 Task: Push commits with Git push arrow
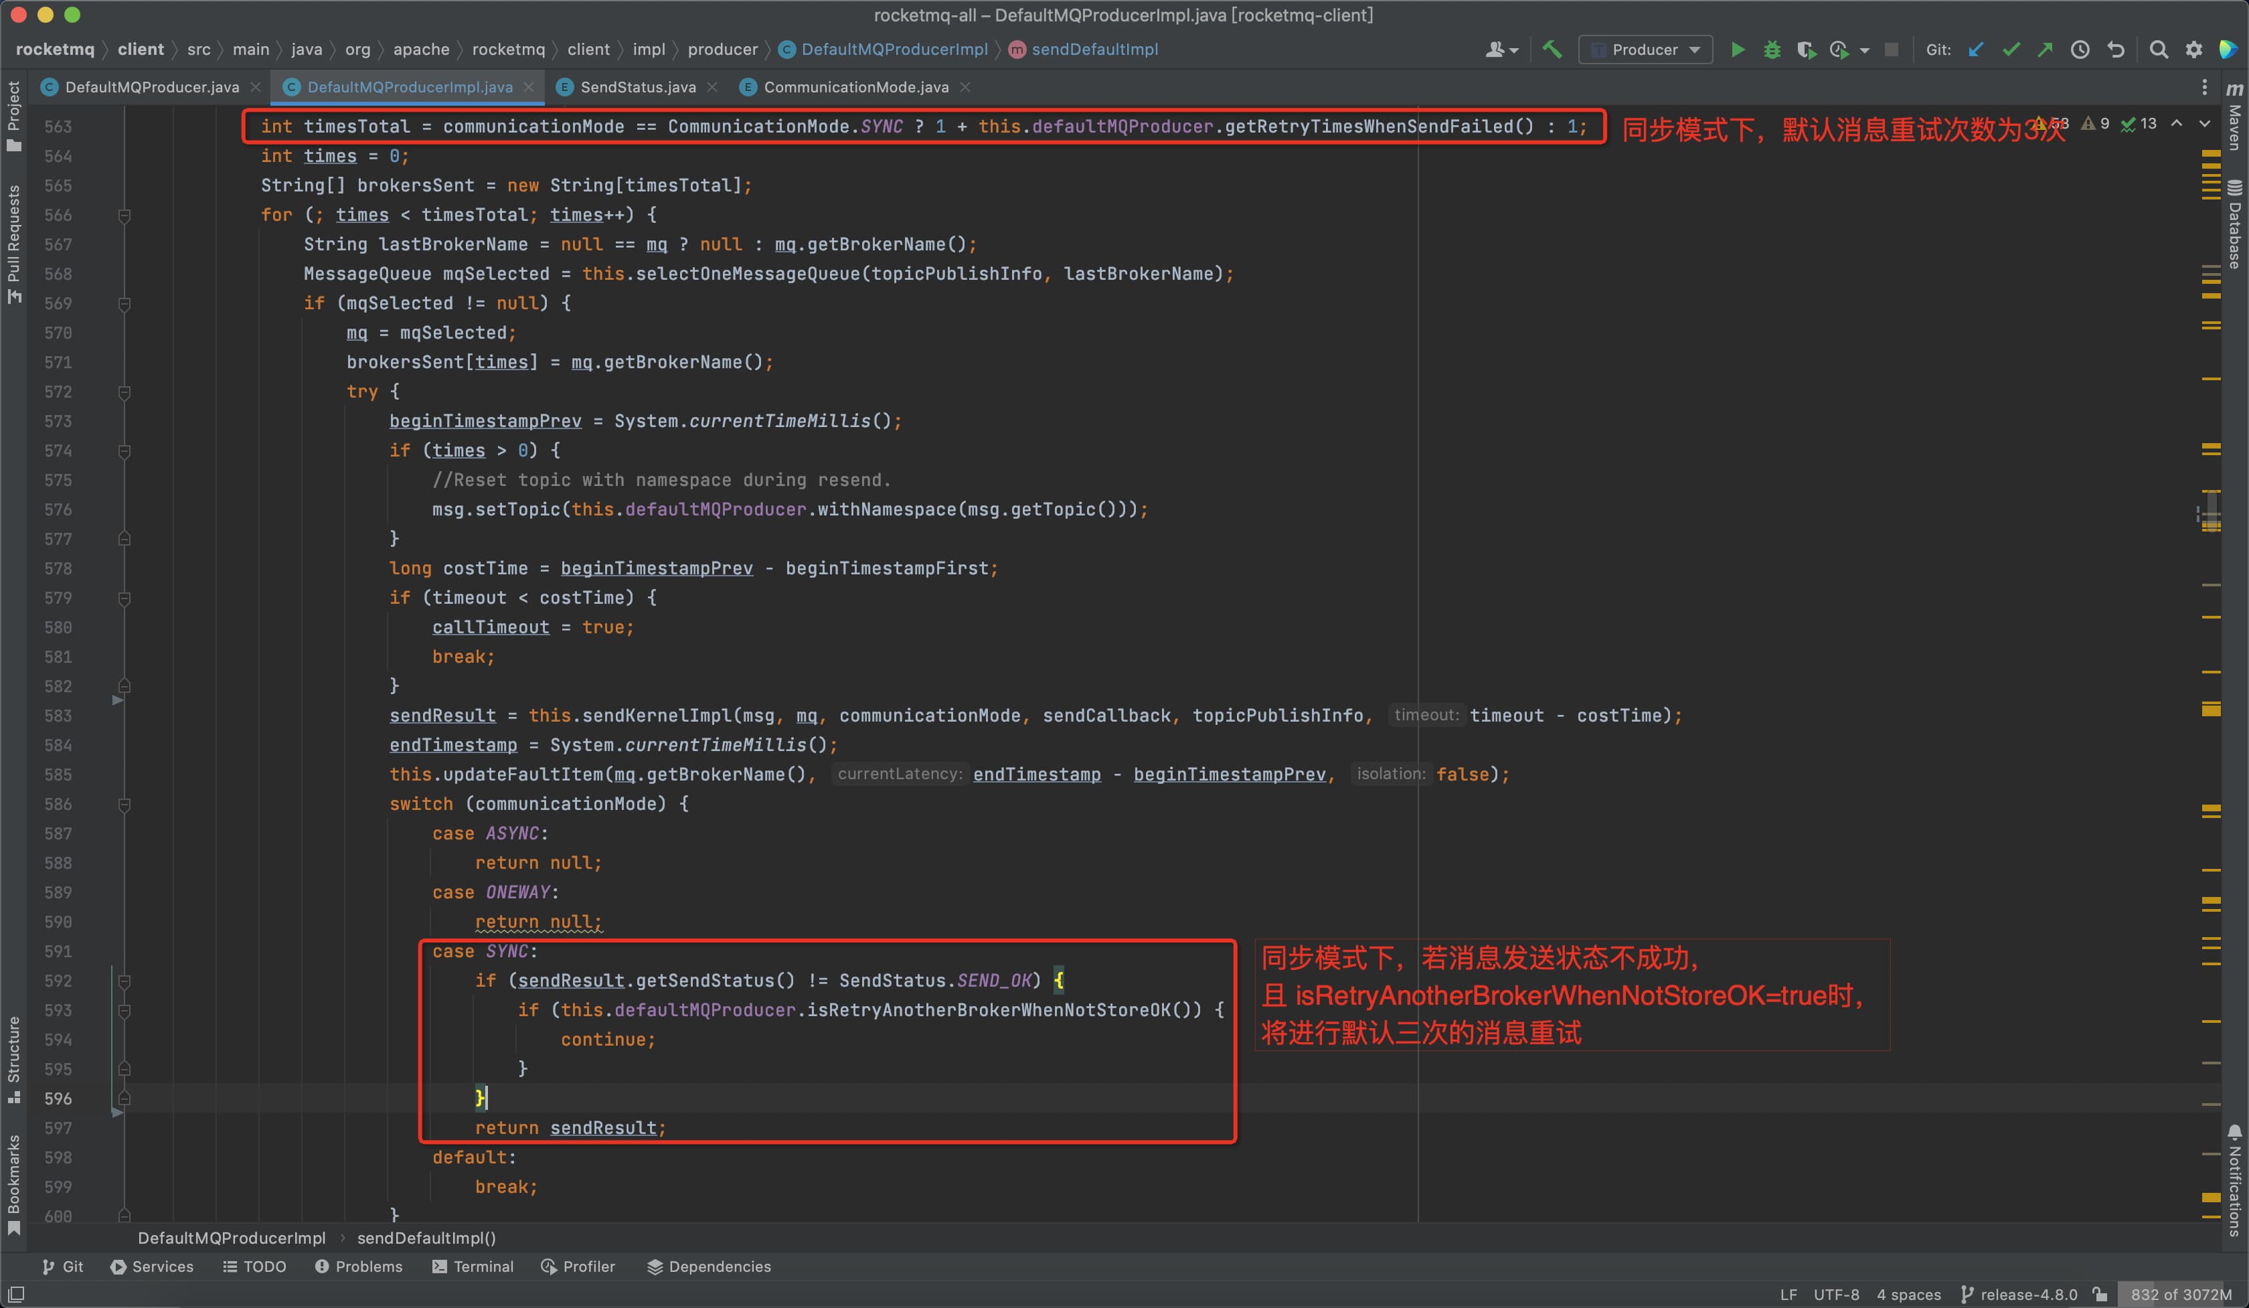[2045, 50]
